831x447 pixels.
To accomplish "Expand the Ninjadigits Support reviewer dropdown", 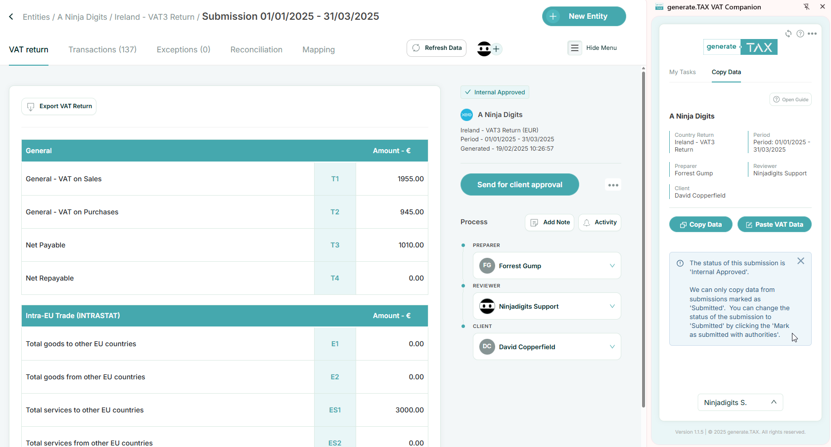I will 612,306.
